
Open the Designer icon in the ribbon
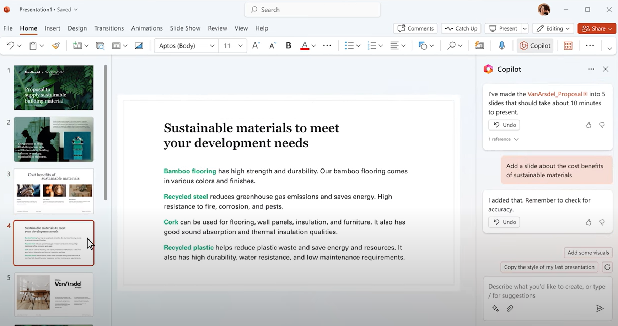479,45
